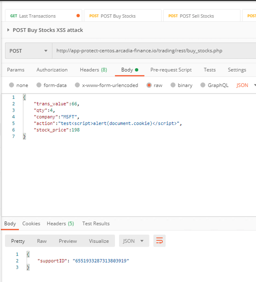Click the "qty":4 line in body

(44, 110)
